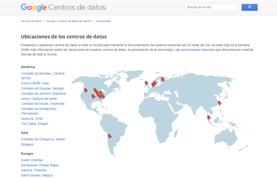277x179 pixels.
Task: Open Condado de Berkeley, Carolina del Sur
Action: click(x=43, y=76)
